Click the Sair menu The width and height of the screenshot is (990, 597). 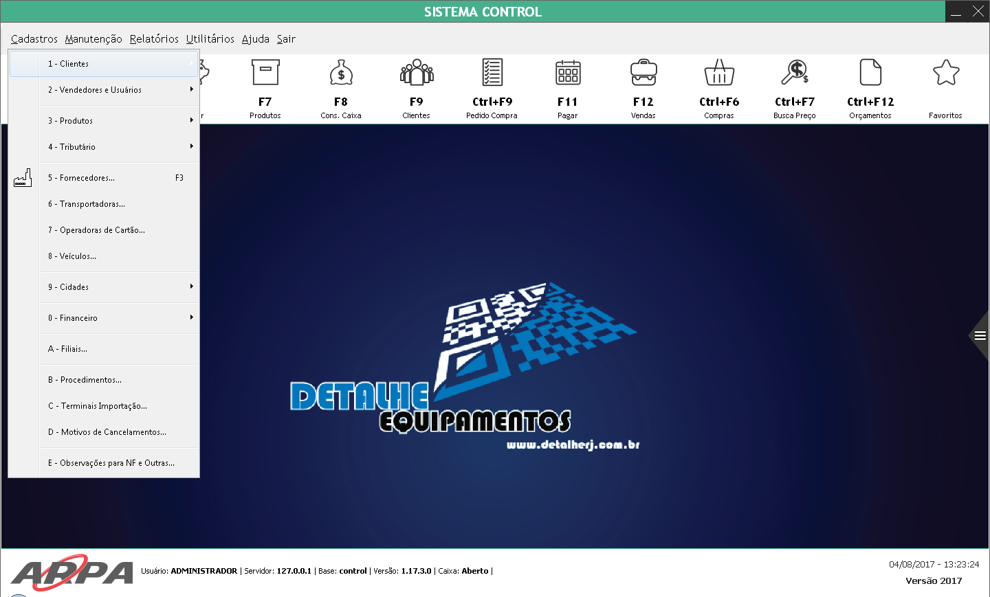[x=286, y=39]
